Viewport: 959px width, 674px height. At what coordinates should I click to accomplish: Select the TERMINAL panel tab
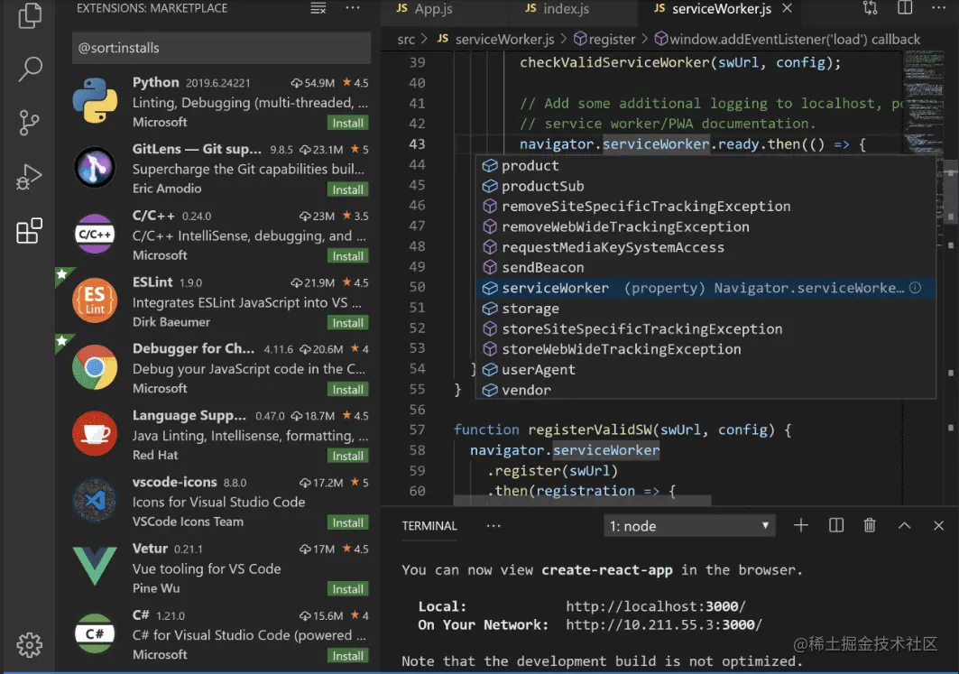click(x=429, y=526)
